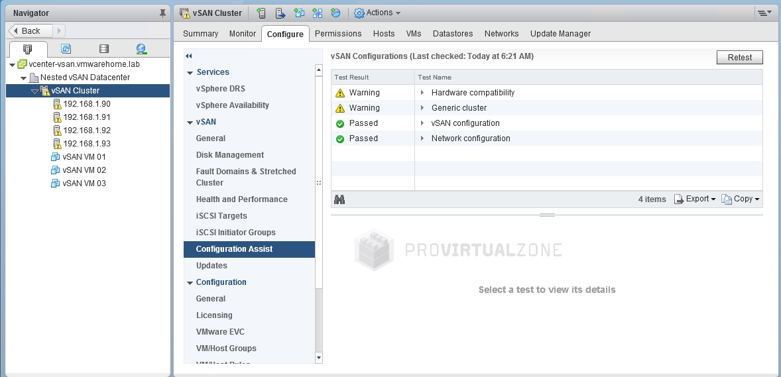Click the New vApp toolbar icon

coord(318,13)
